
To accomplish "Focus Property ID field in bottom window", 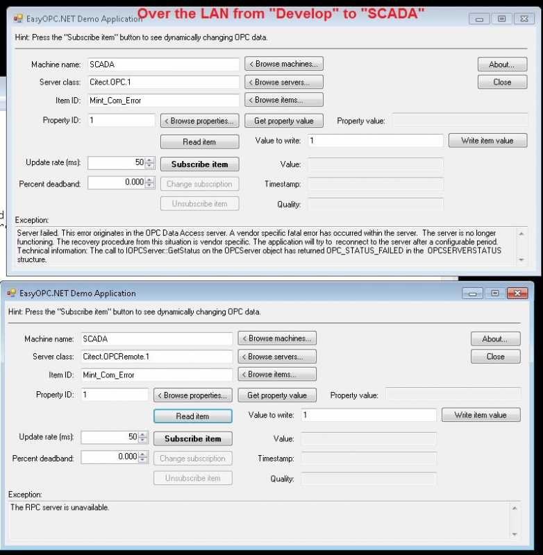I will pyautogui.click(x=115, y=395).
